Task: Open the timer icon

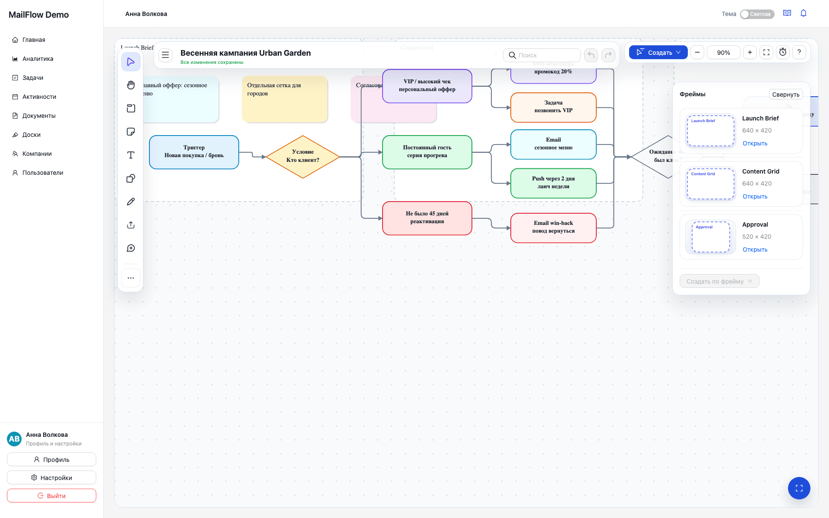Action: point(783,52)
